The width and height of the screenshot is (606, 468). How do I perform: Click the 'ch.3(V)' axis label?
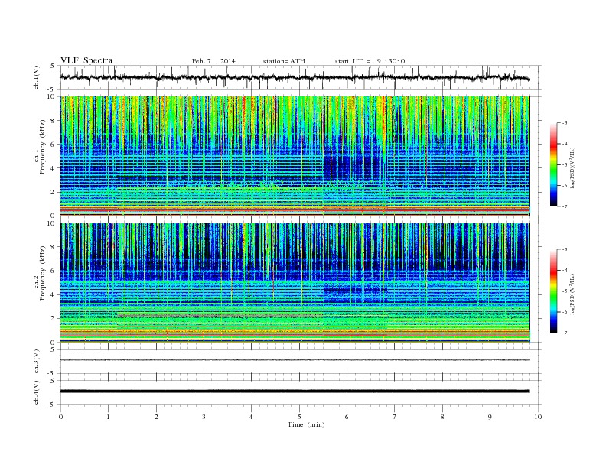tap(37, 362)
